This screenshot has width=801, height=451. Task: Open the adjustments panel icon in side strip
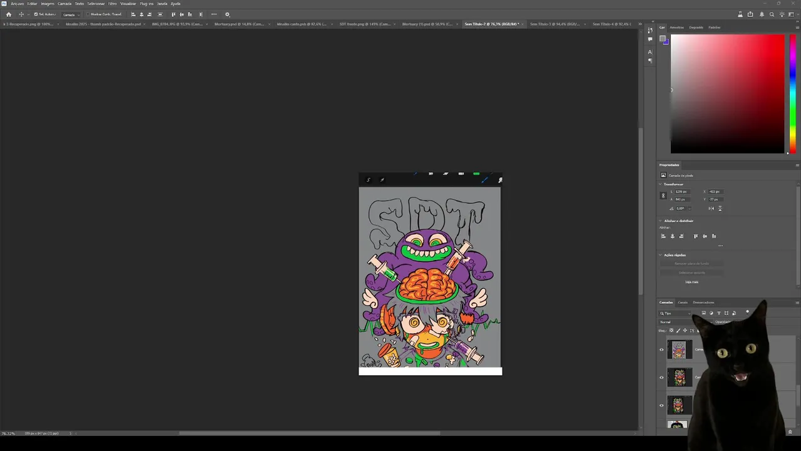650,30
